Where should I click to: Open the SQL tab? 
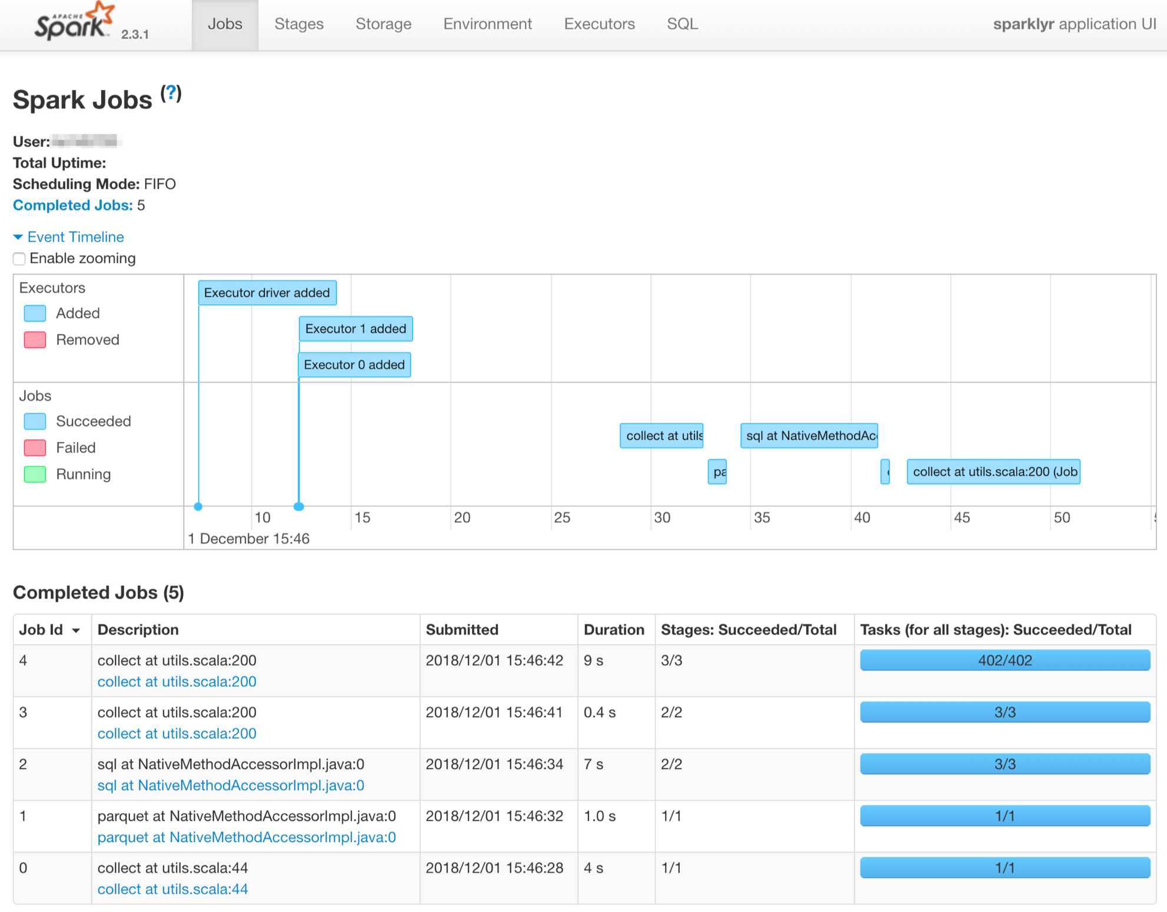click(x=681, y=24)
